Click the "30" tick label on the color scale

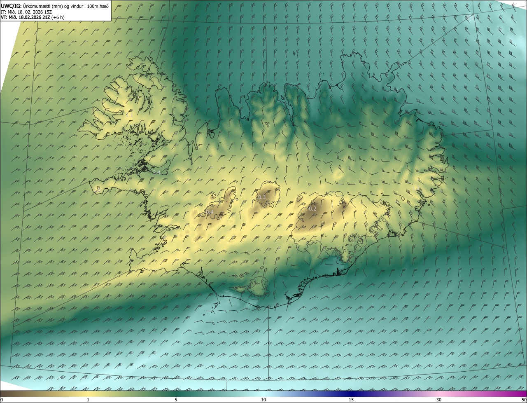point(439,400)
